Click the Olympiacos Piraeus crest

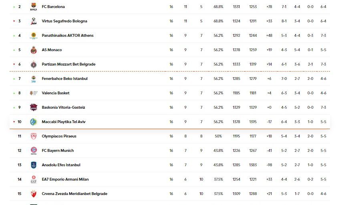point(34,136)
